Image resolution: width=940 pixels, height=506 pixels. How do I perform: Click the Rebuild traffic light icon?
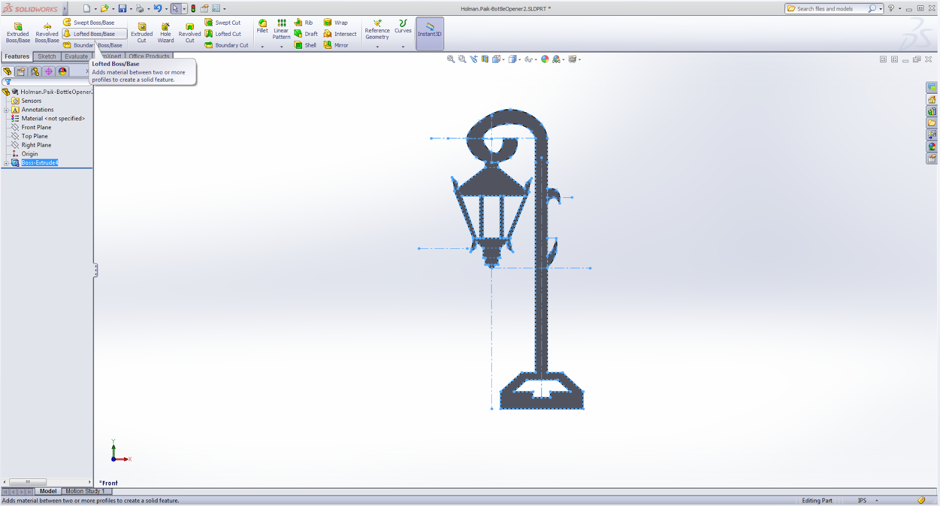tap(193, 8)
